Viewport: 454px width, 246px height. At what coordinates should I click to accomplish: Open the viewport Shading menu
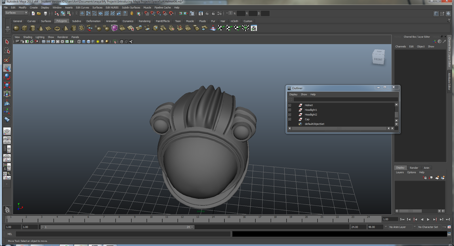click(x=28, y=37)
